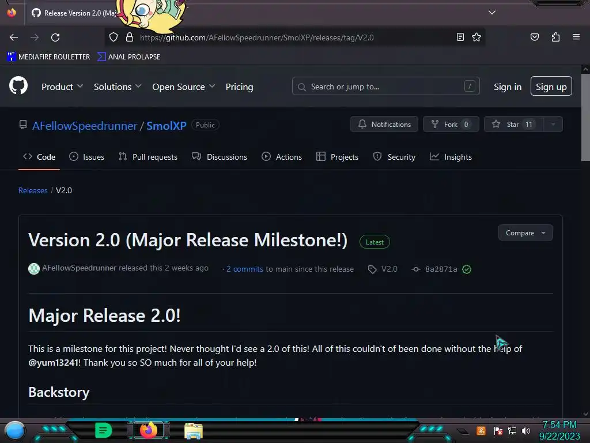Click the taskbar clock 7:54 PM
Viewport: 590px width, 443px height.
point(559,425)
